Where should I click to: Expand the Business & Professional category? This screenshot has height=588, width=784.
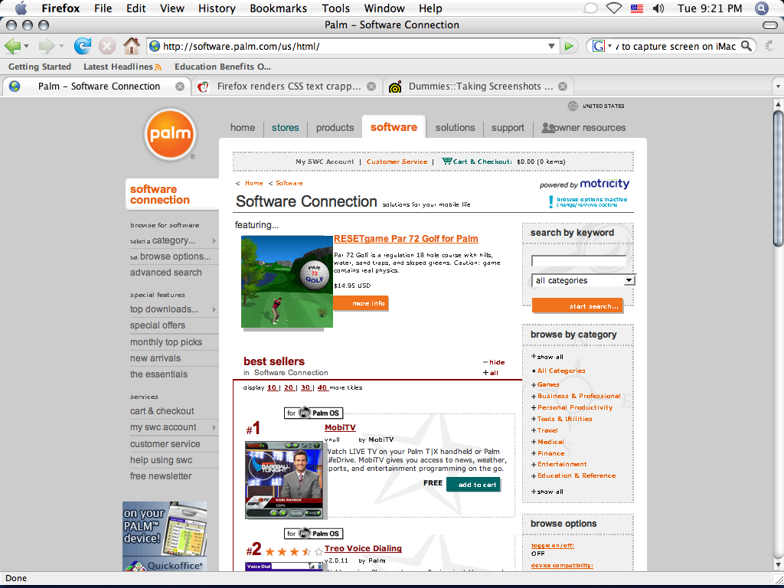pyautogui.click(x=534, y=397)
